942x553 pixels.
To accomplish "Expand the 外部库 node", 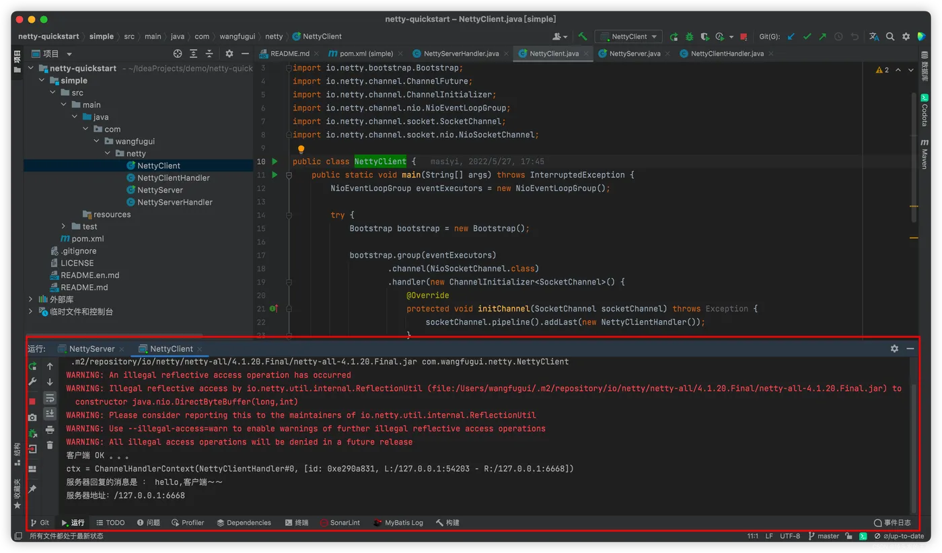I will [31, 299].
